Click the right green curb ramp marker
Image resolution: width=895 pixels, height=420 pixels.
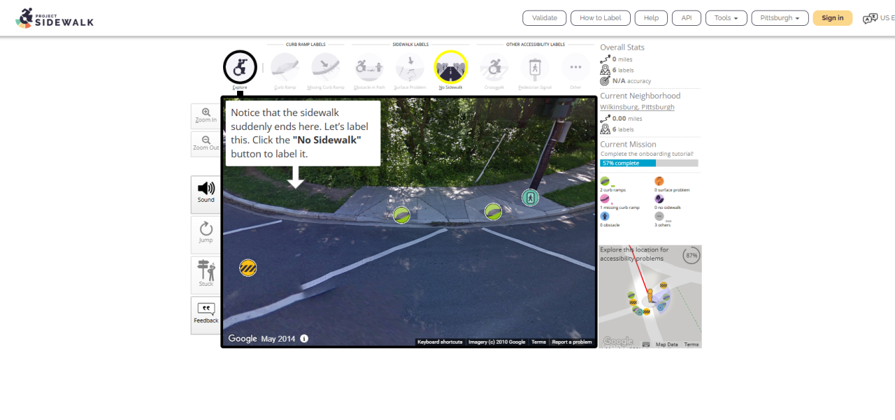tap(493, 211)
